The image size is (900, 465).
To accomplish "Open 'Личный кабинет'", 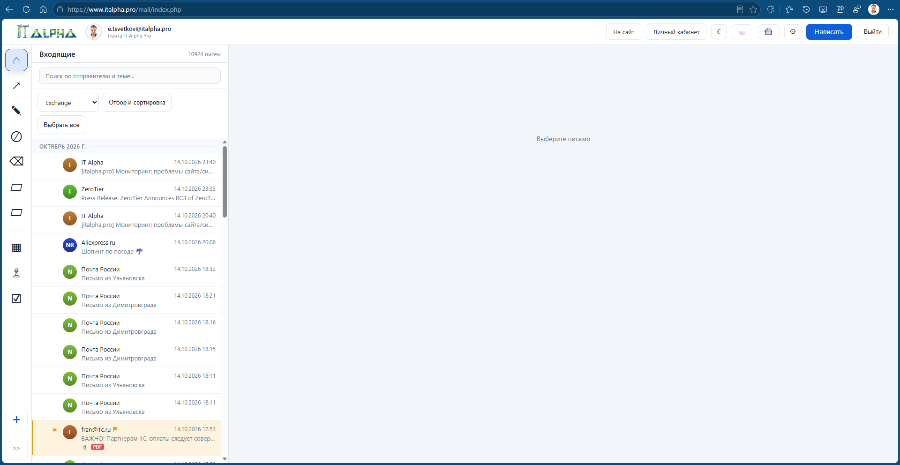I will click(676, 32).
